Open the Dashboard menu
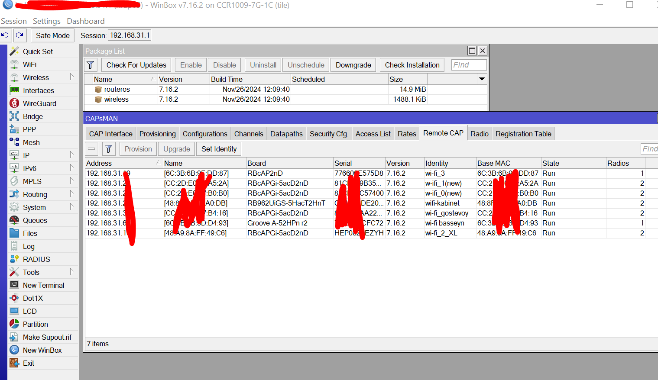Screen dimensions: 658x380 [86, 21]
